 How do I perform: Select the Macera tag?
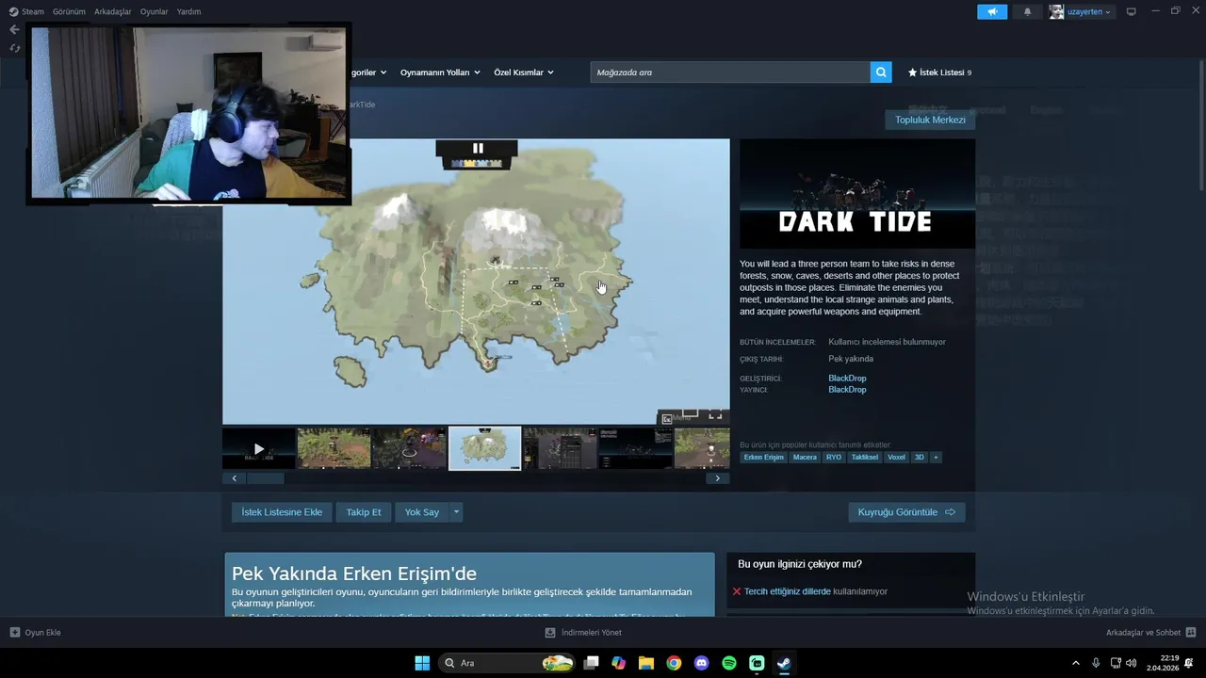click(805, 458)
